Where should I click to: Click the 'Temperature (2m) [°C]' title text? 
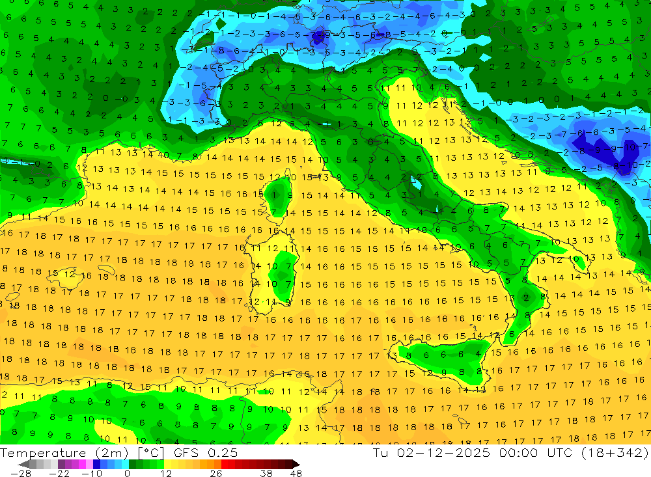[82, 453]
